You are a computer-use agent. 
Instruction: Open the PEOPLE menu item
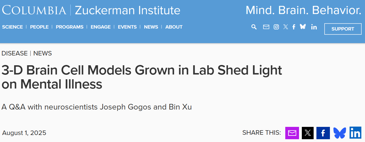tap(39, 27)
